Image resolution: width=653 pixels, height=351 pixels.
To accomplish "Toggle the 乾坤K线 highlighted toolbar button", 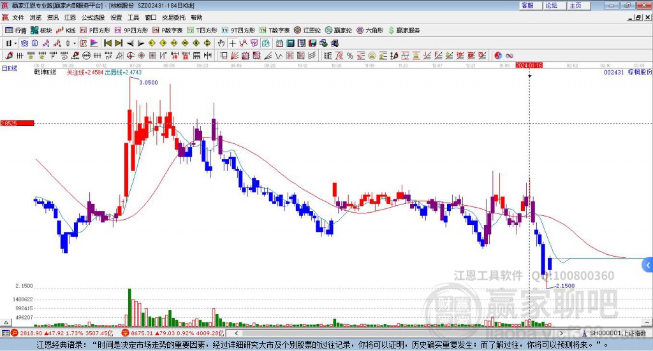I will point(82,43).
